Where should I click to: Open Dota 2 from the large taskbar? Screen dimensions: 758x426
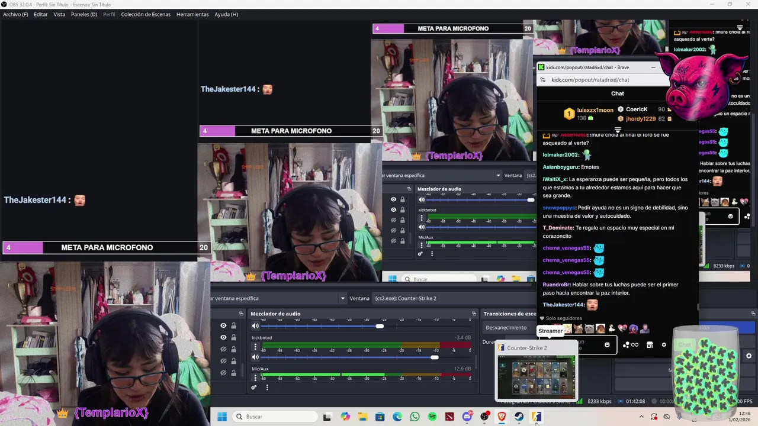pyautogui.click(x=449, y=417)
